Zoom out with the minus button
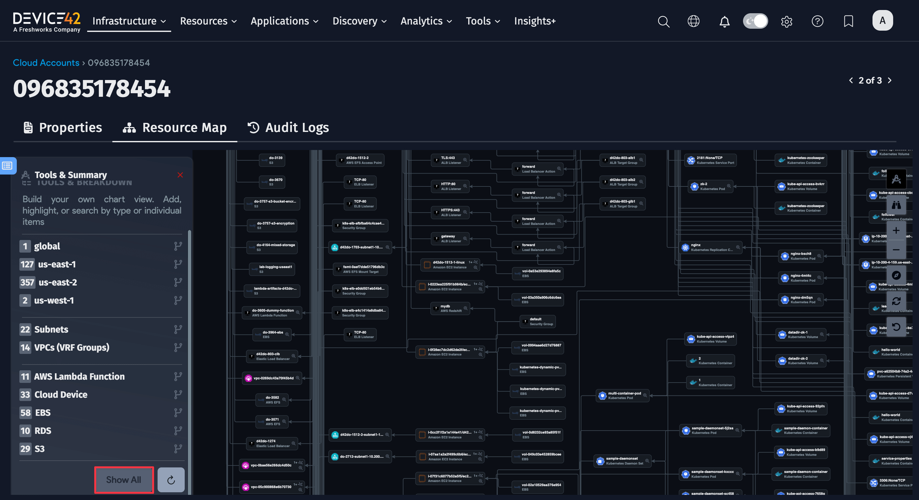 [x=896, y=250]
